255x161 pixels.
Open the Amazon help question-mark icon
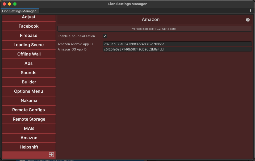[x=248, y=20]
